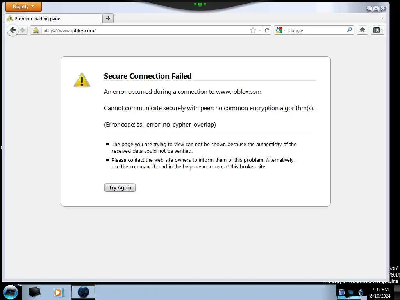Screen dimensions: 400x300
Task: Minimize the Nightly browser window
Action: (369, 9)
